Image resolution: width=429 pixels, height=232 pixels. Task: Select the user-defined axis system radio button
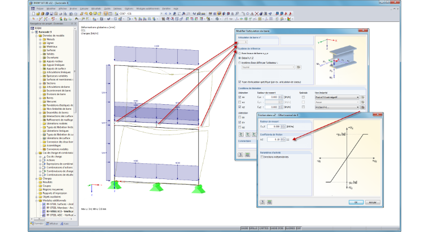coord(240,63)
